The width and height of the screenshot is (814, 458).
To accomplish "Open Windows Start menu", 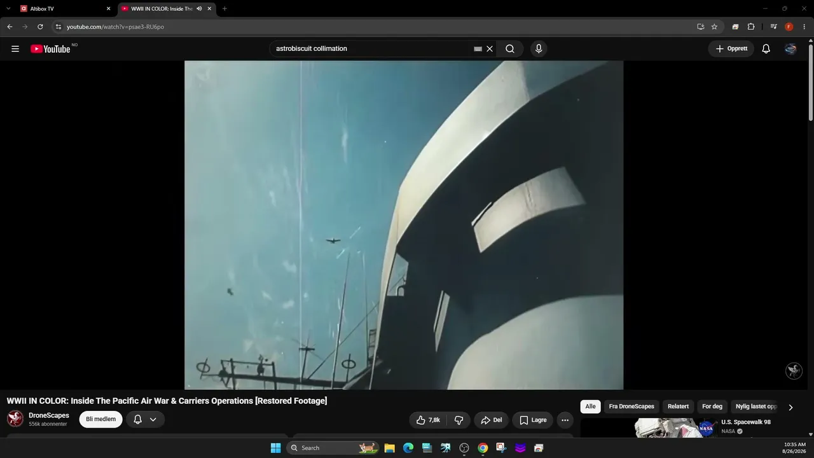I will coord(275,448).
